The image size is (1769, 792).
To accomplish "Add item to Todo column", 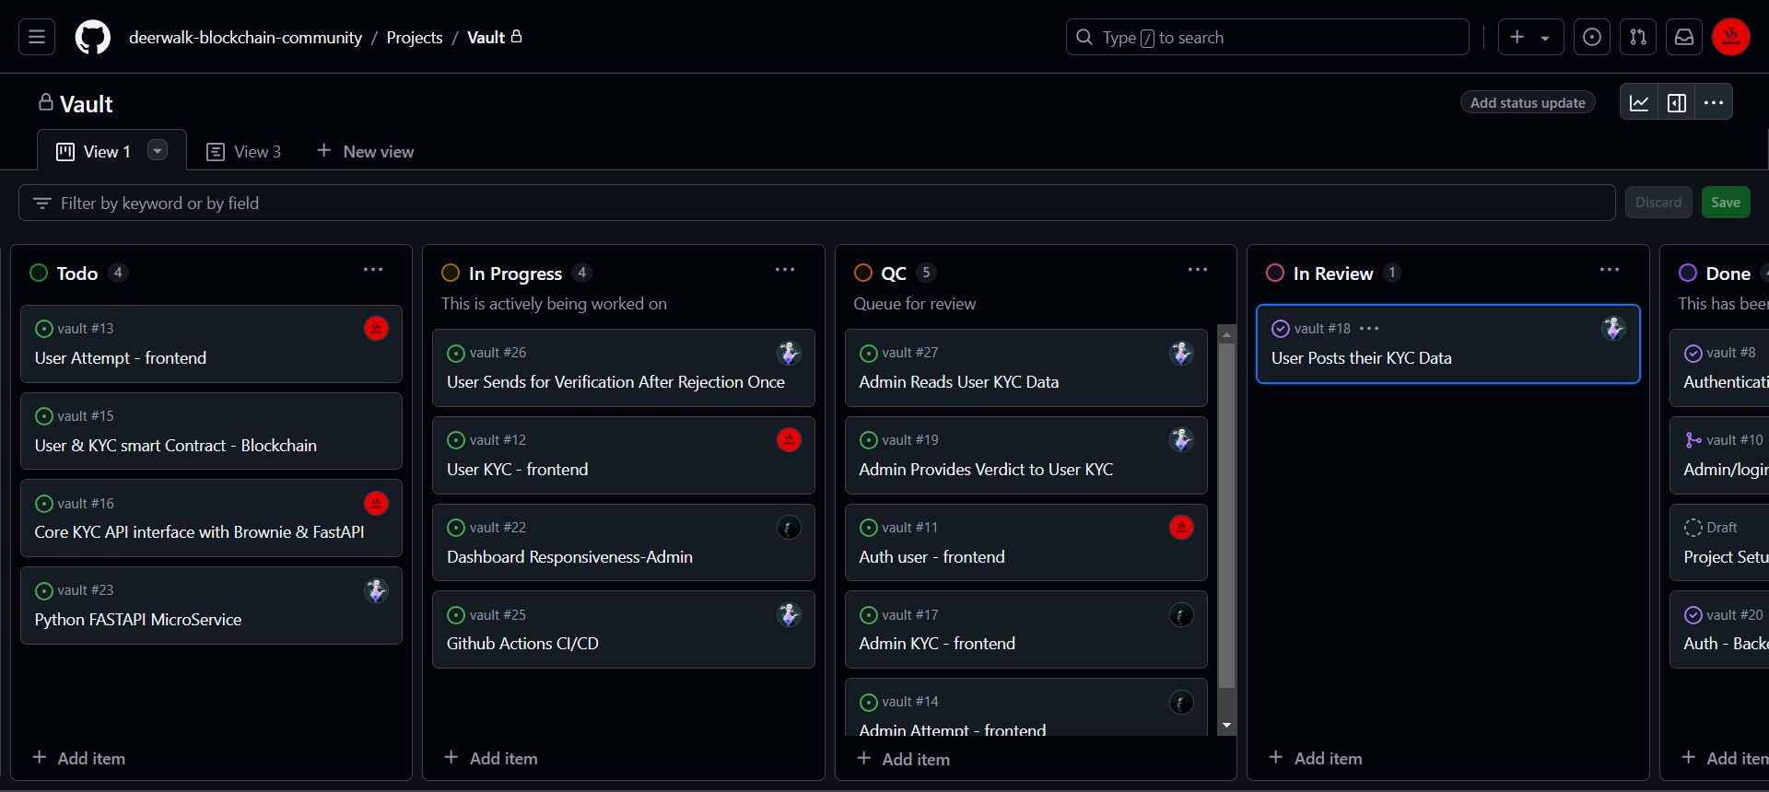I will click(x=79, y=758).
